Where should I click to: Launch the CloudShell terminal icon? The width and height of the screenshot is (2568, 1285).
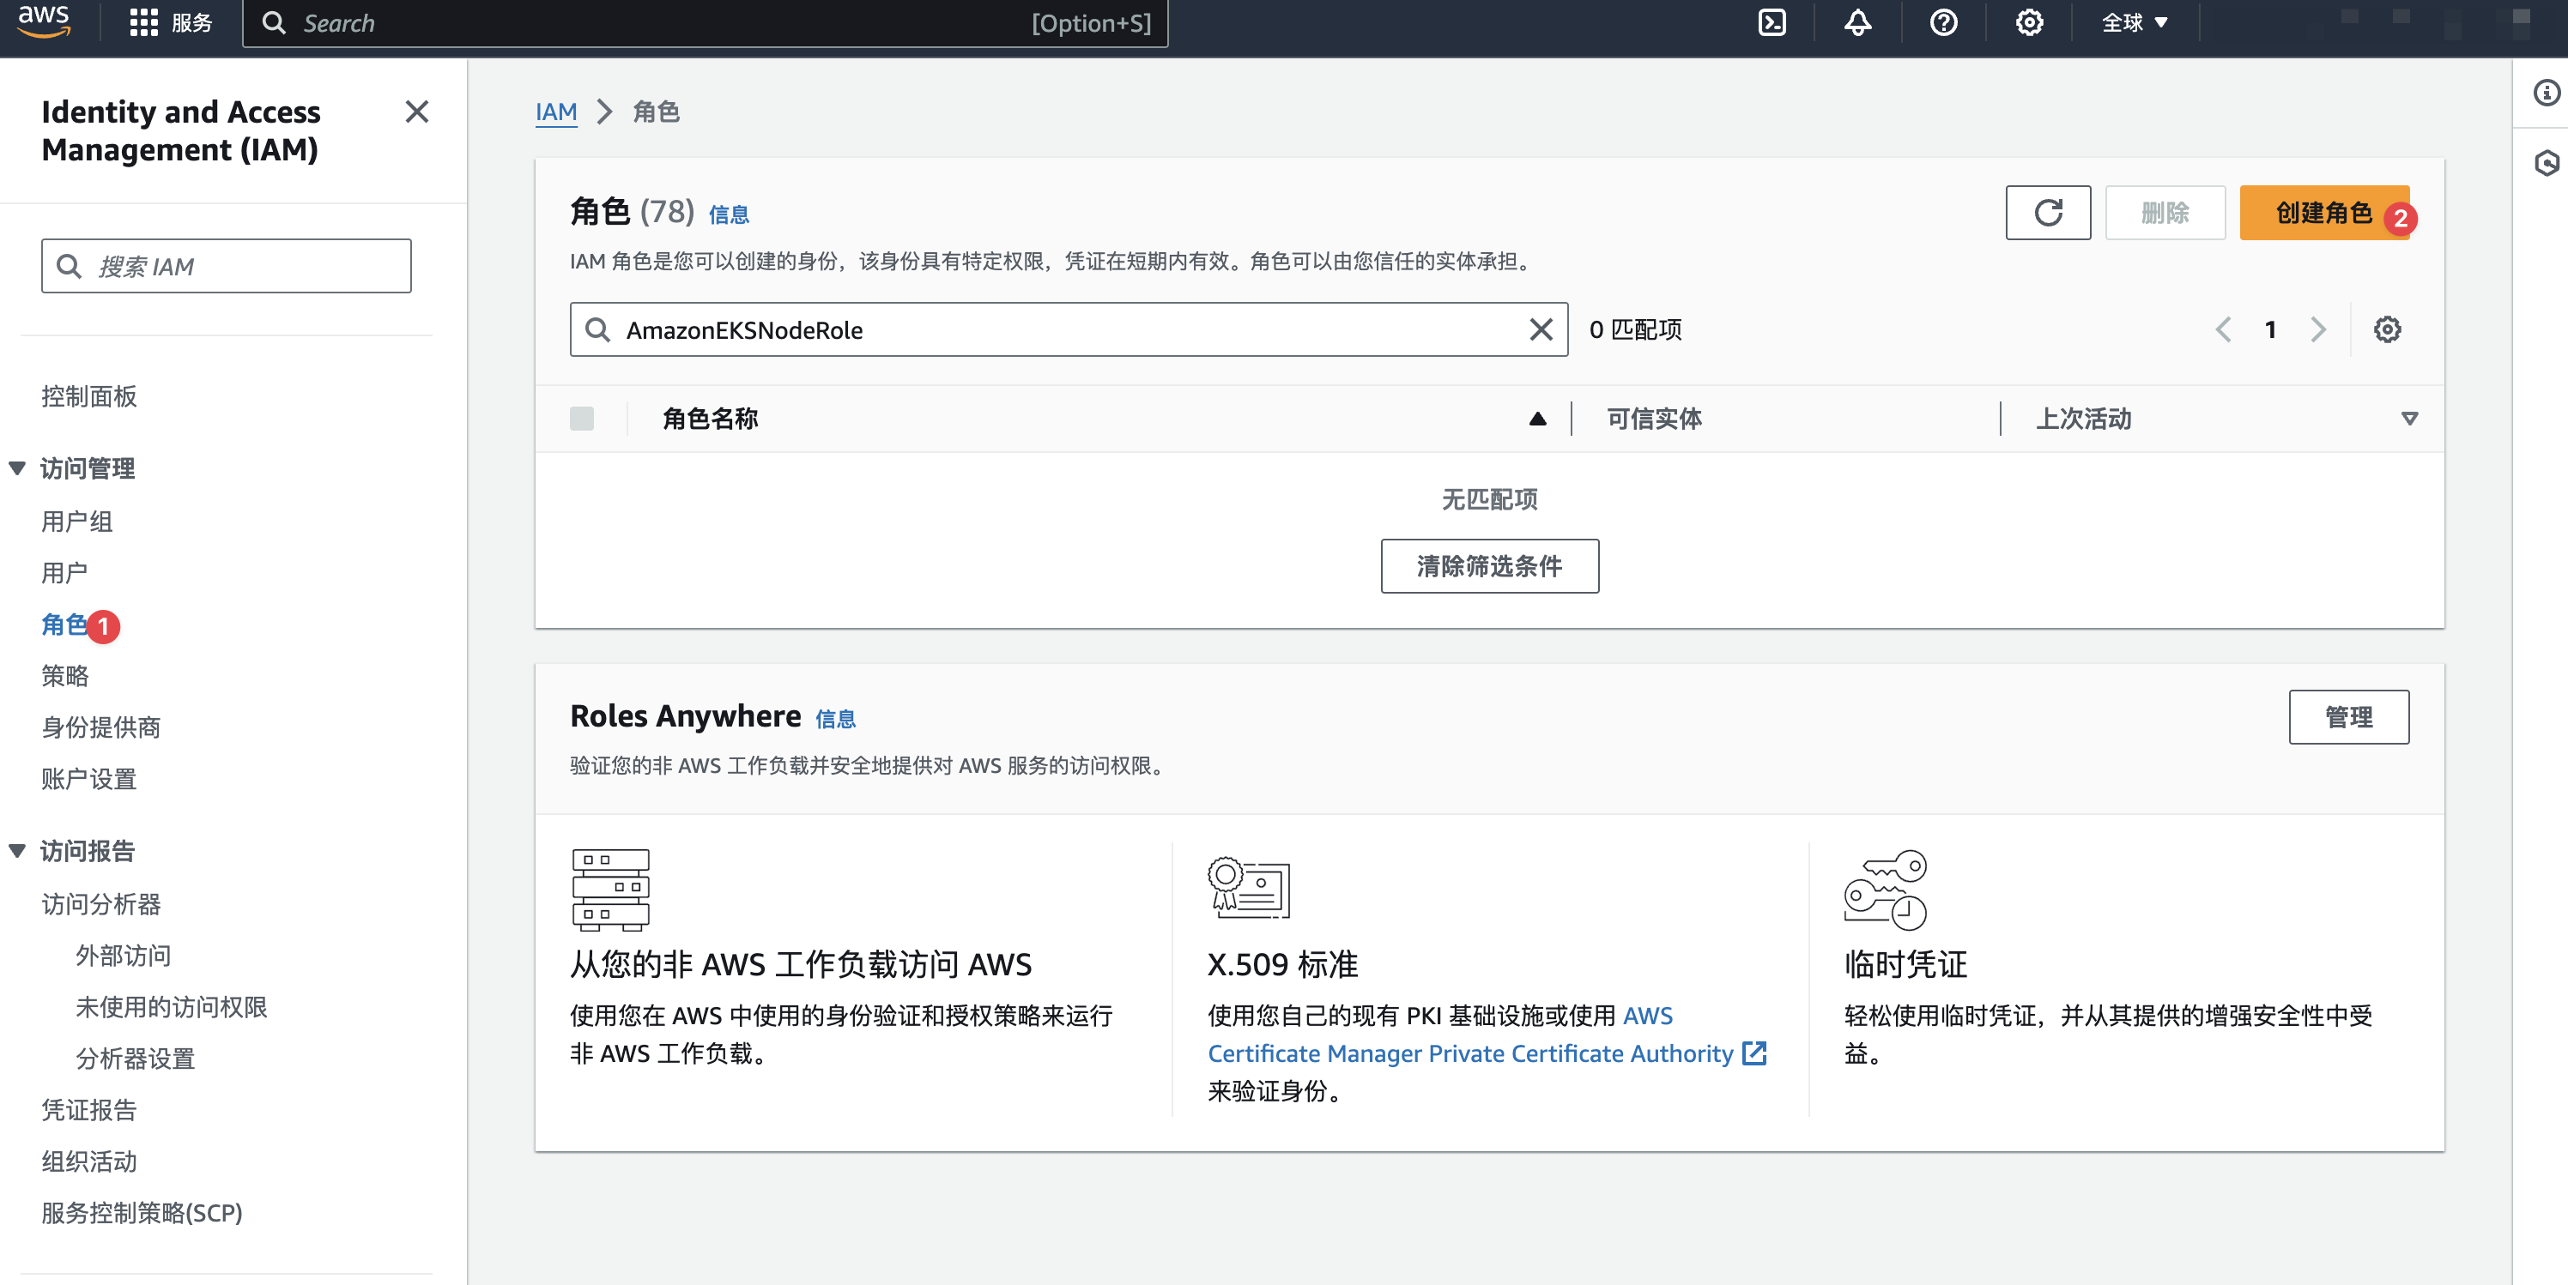[x=1772, y=23]
